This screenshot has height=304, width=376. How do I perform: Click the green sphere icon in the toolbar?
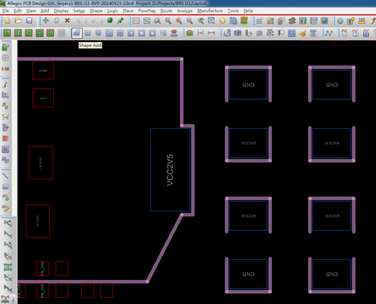(110, 21)
